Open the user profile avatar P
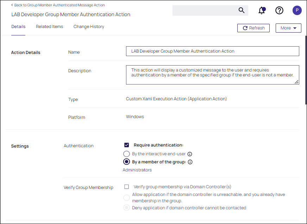 (x=297, y=10)
